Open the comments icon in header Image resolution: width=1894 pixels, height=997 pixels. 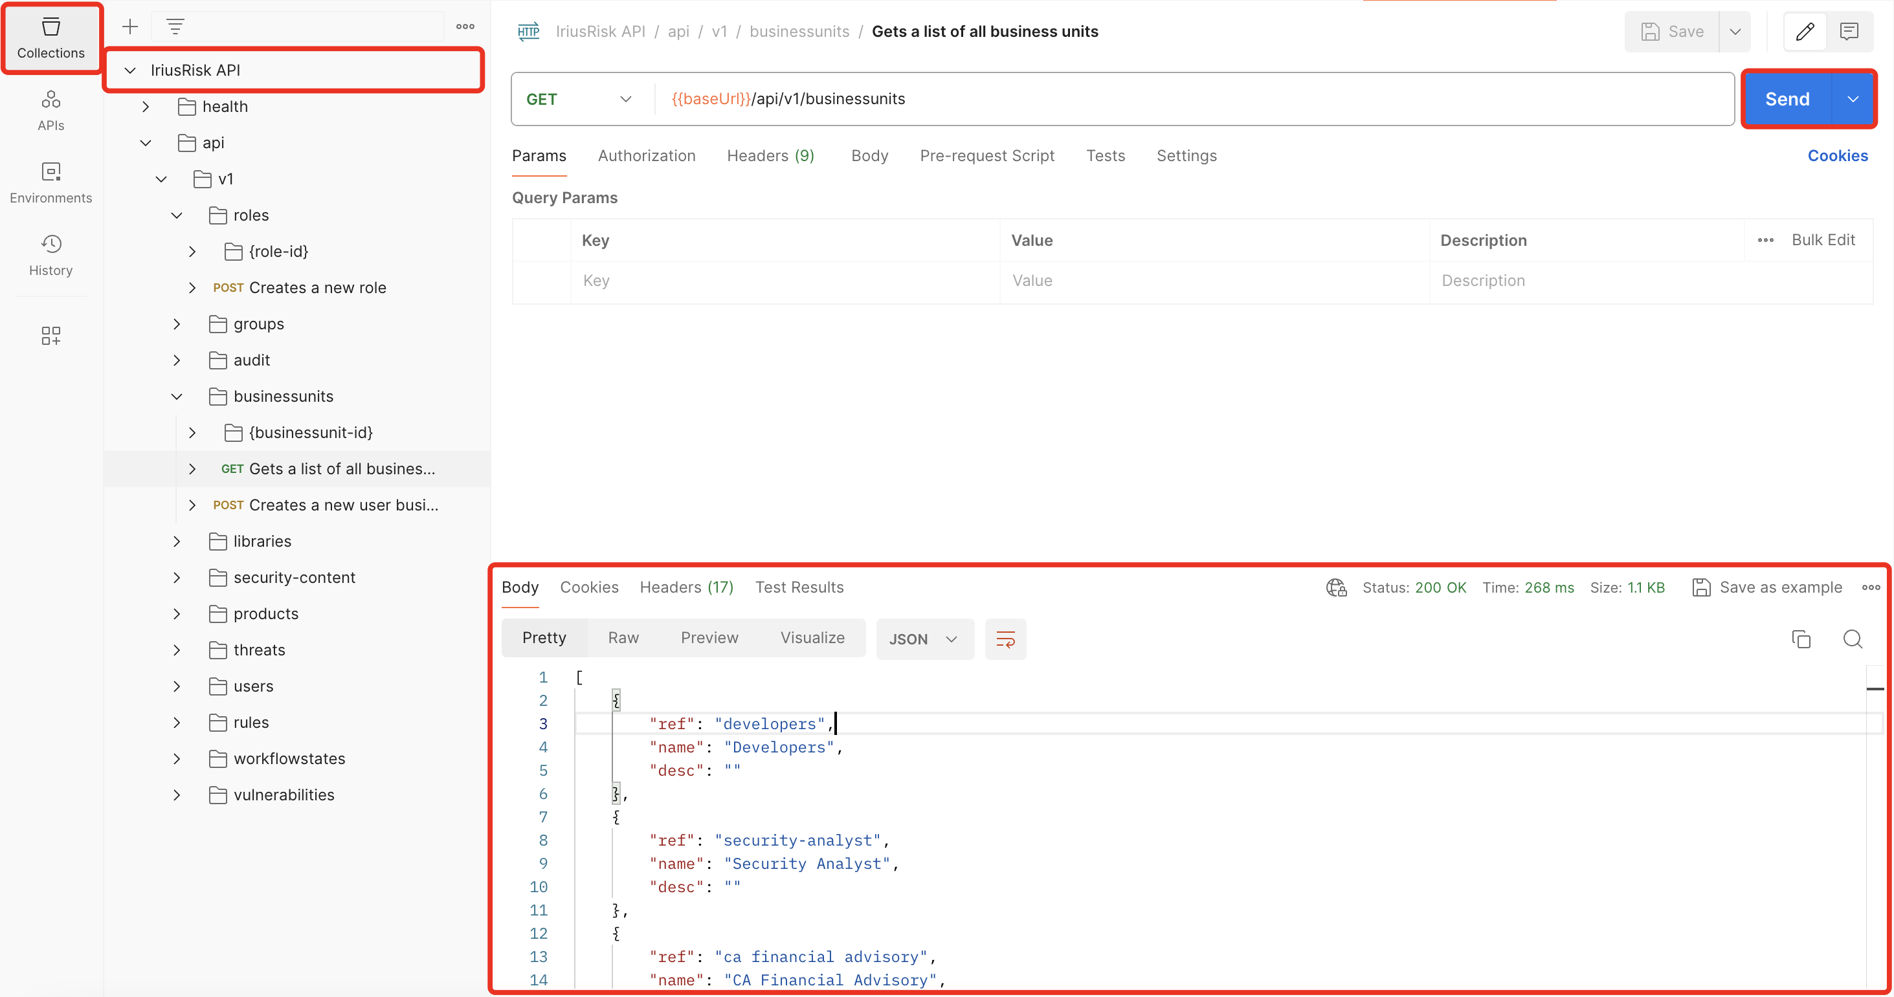(1849, 32)
